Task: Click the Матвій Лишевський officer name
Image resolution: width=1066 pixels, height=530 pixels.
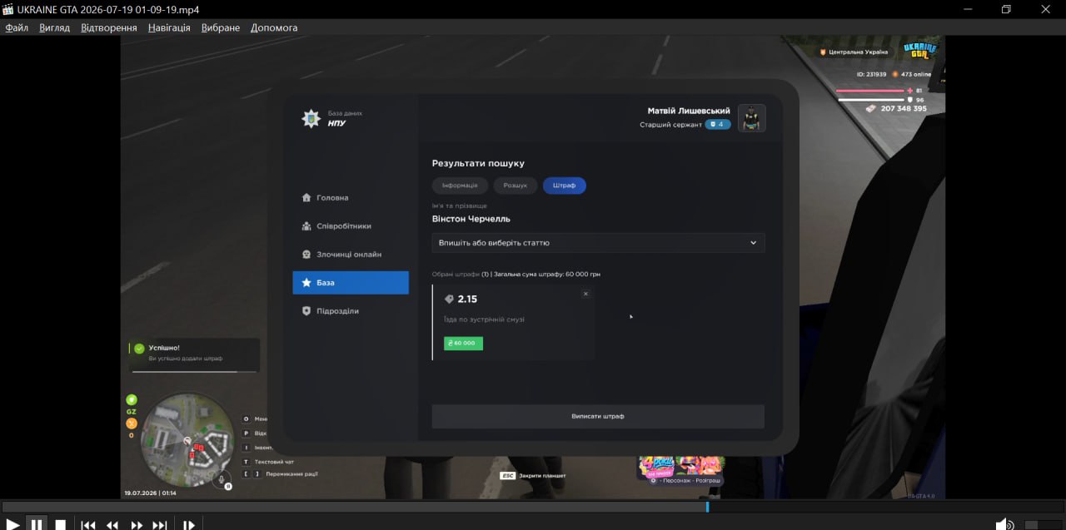Action: point(689,111)
